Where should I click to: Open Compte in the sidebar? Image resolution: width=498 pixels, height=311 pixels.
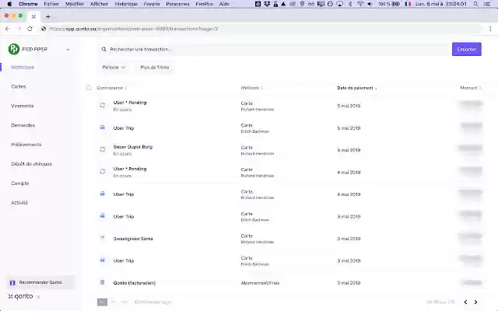19,183
